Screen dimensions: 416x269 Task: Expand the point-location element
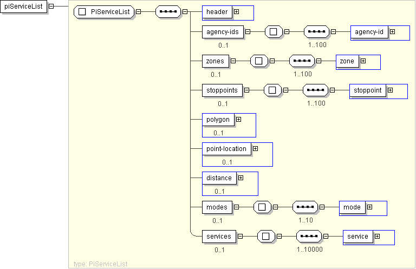(x=255, y=149)
